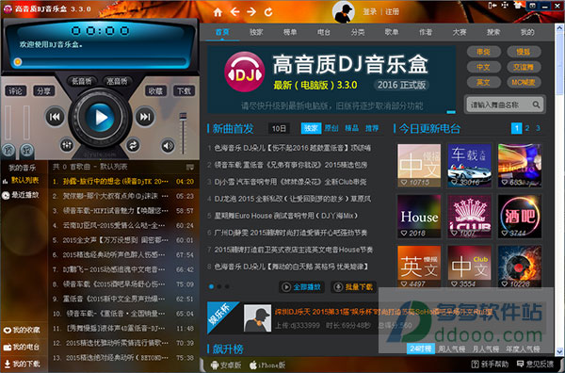Open 我的电台 my radio
Screen dimensions: 565x373
coord(22,347)
